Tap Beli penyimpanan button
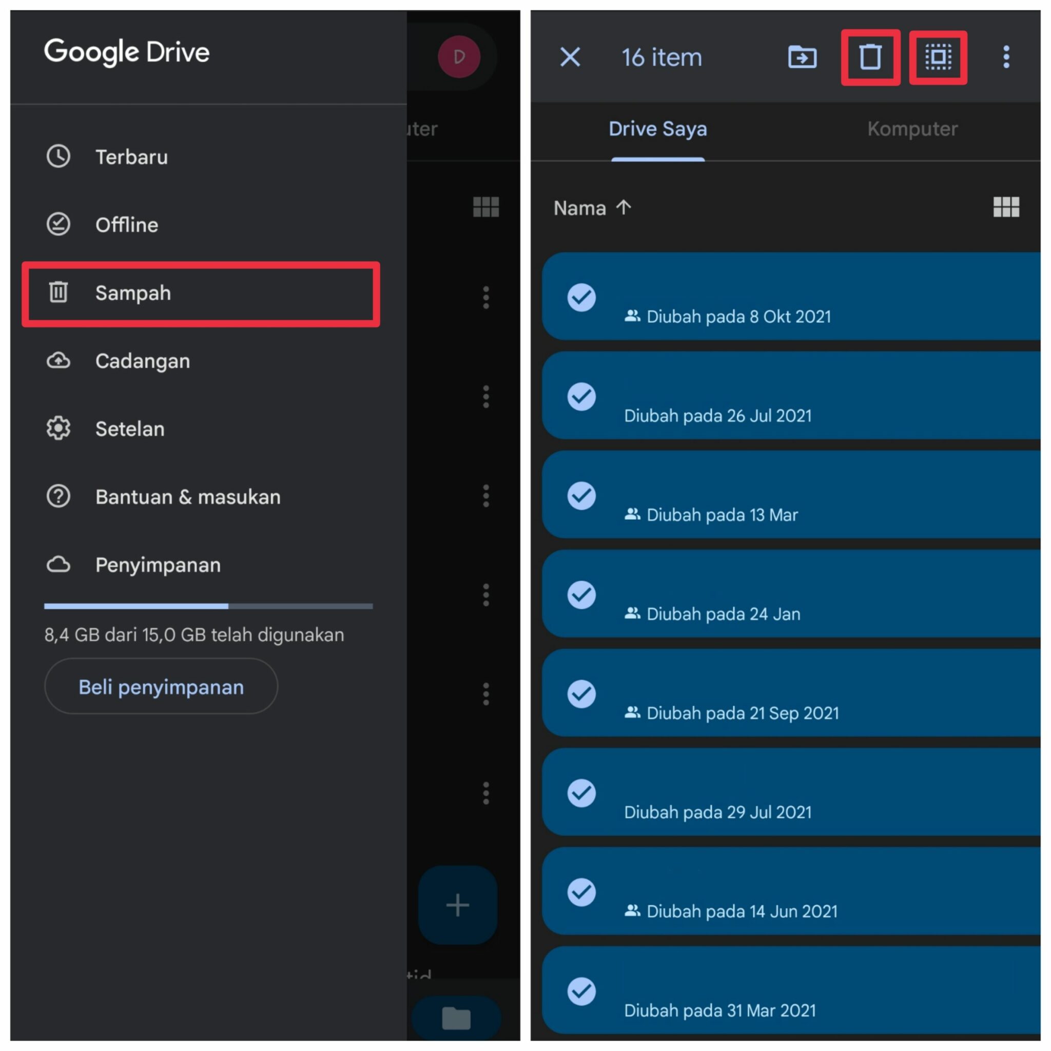This screenshot has width=1051, height=1051. coord(161,687)
